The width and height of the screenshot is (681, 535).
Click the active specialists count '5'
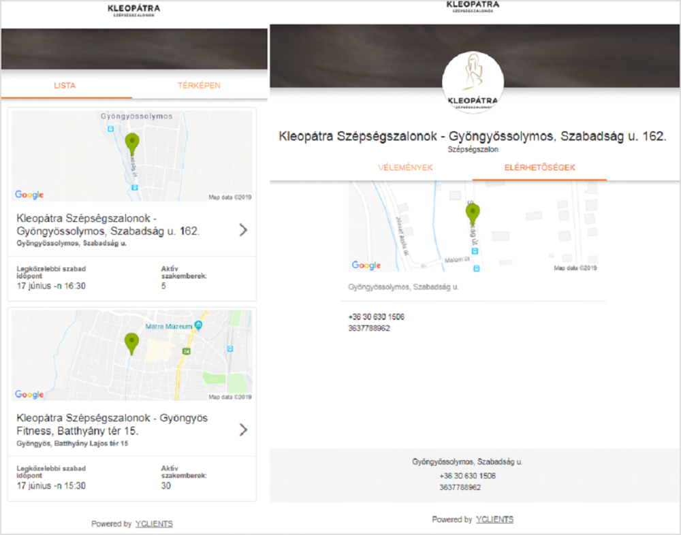point(163,286)
